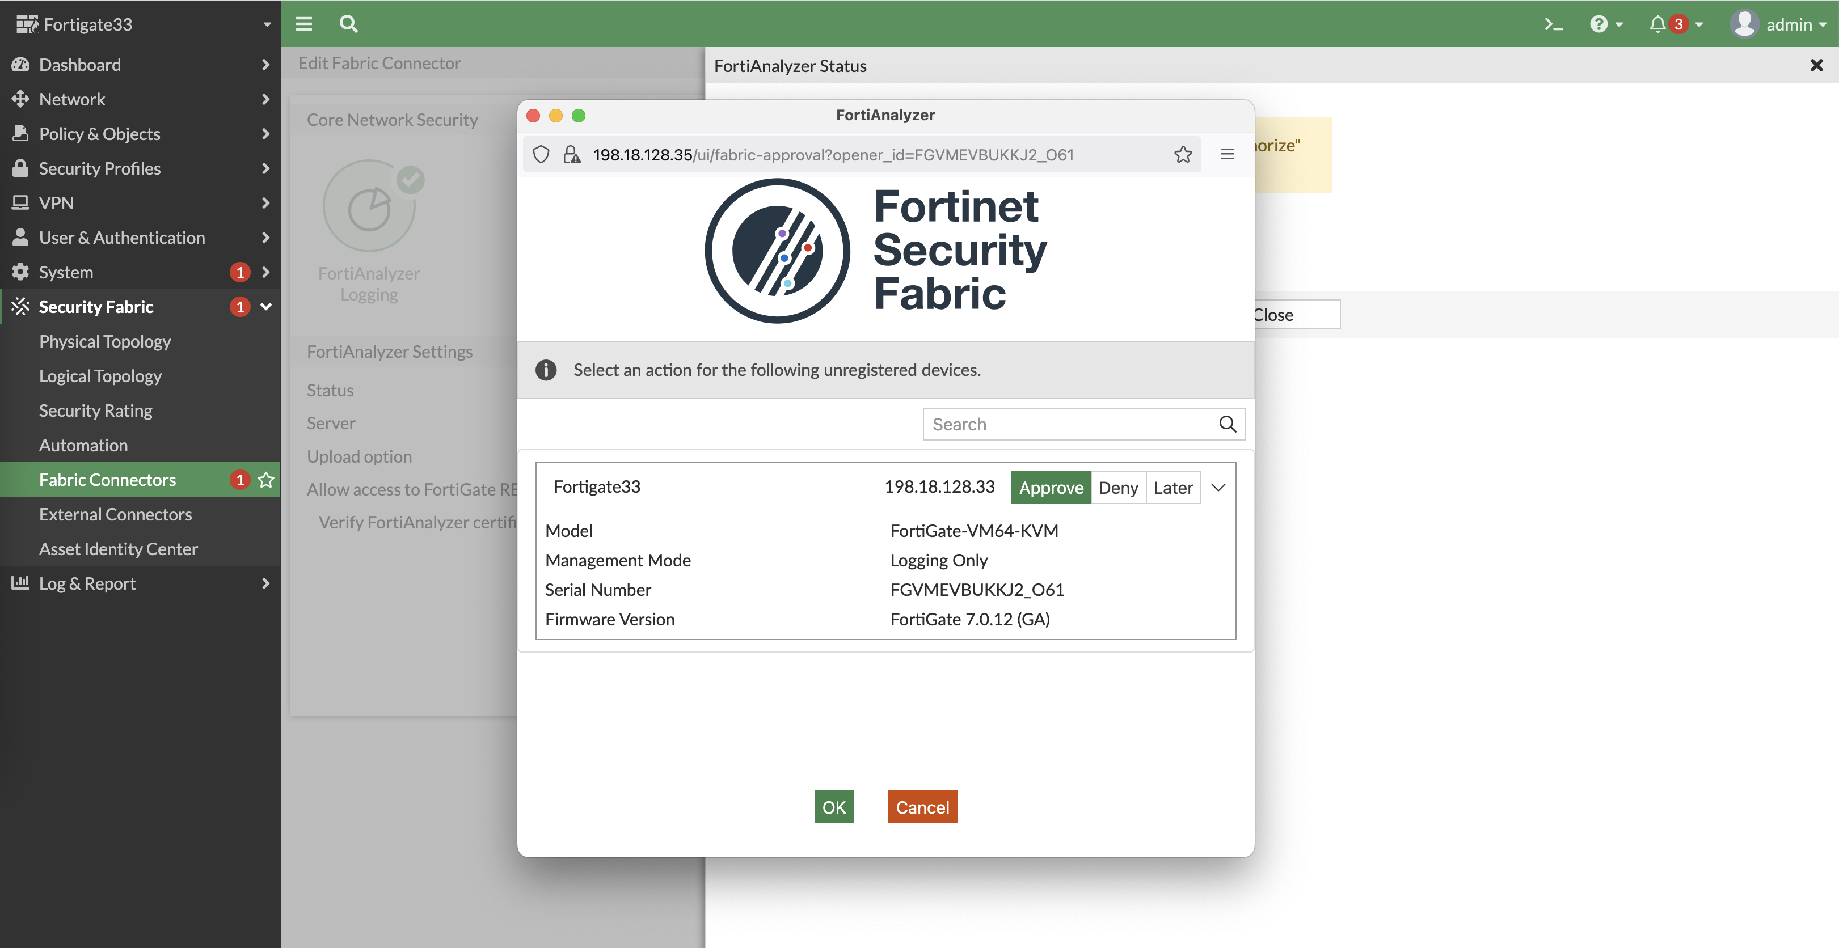Toggle the hamburger sidebar menu icon
The image size is (1839, 948).
(304, 24)
